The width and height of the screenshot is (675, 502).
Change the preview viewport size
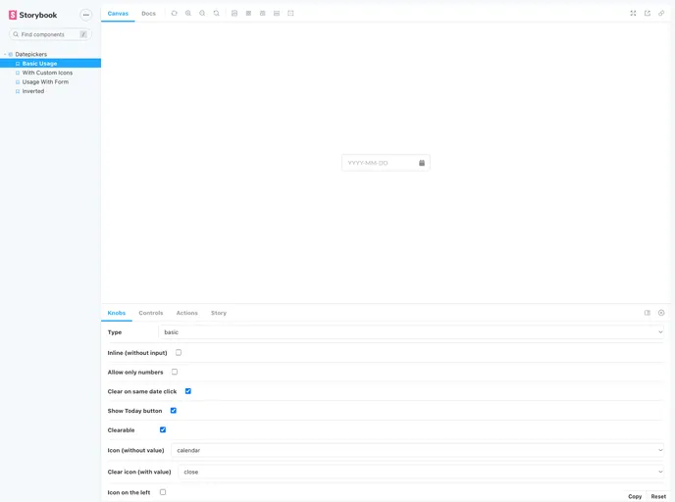[263, 14]
